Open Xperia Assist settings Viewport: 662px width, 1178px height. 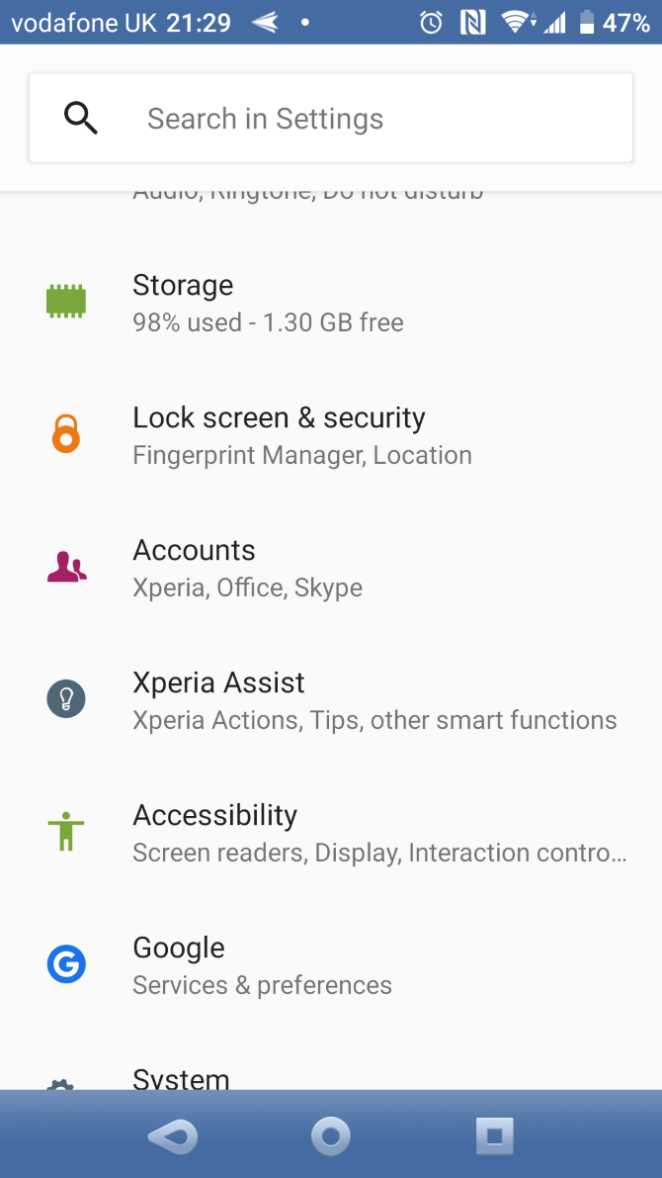pos(374,700)
